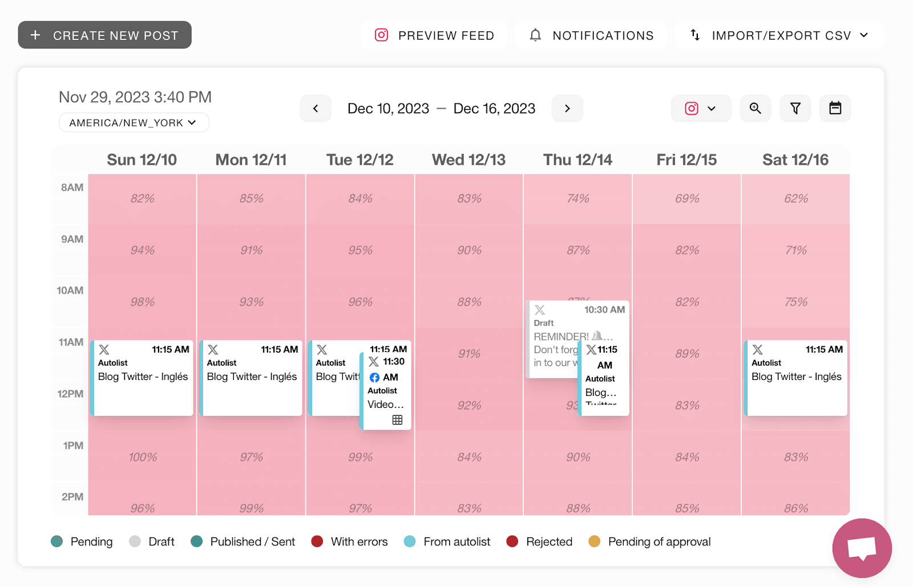
Task: Open the chat support bubble
Action: (x=862, y=548)
